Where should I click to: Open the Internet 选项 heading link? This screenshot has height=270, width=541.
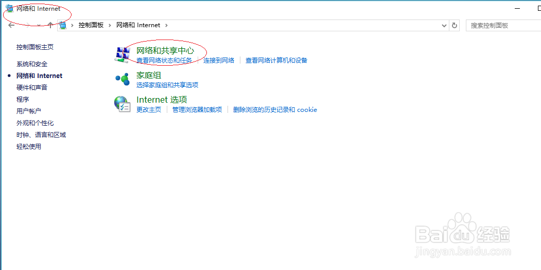[x=162, y=100]
